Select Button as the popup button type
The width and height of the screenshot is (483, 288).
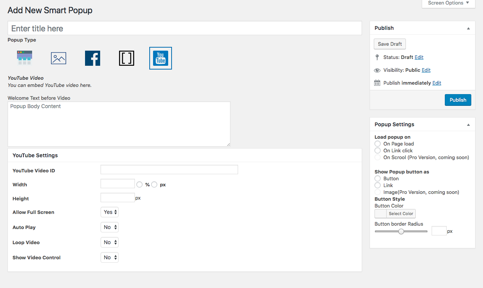coord(378,178)
